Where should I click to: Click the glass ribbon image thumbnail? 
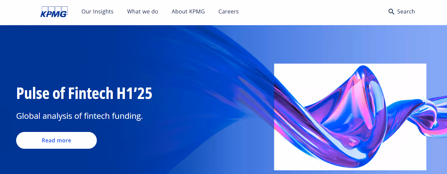[350, 117]
